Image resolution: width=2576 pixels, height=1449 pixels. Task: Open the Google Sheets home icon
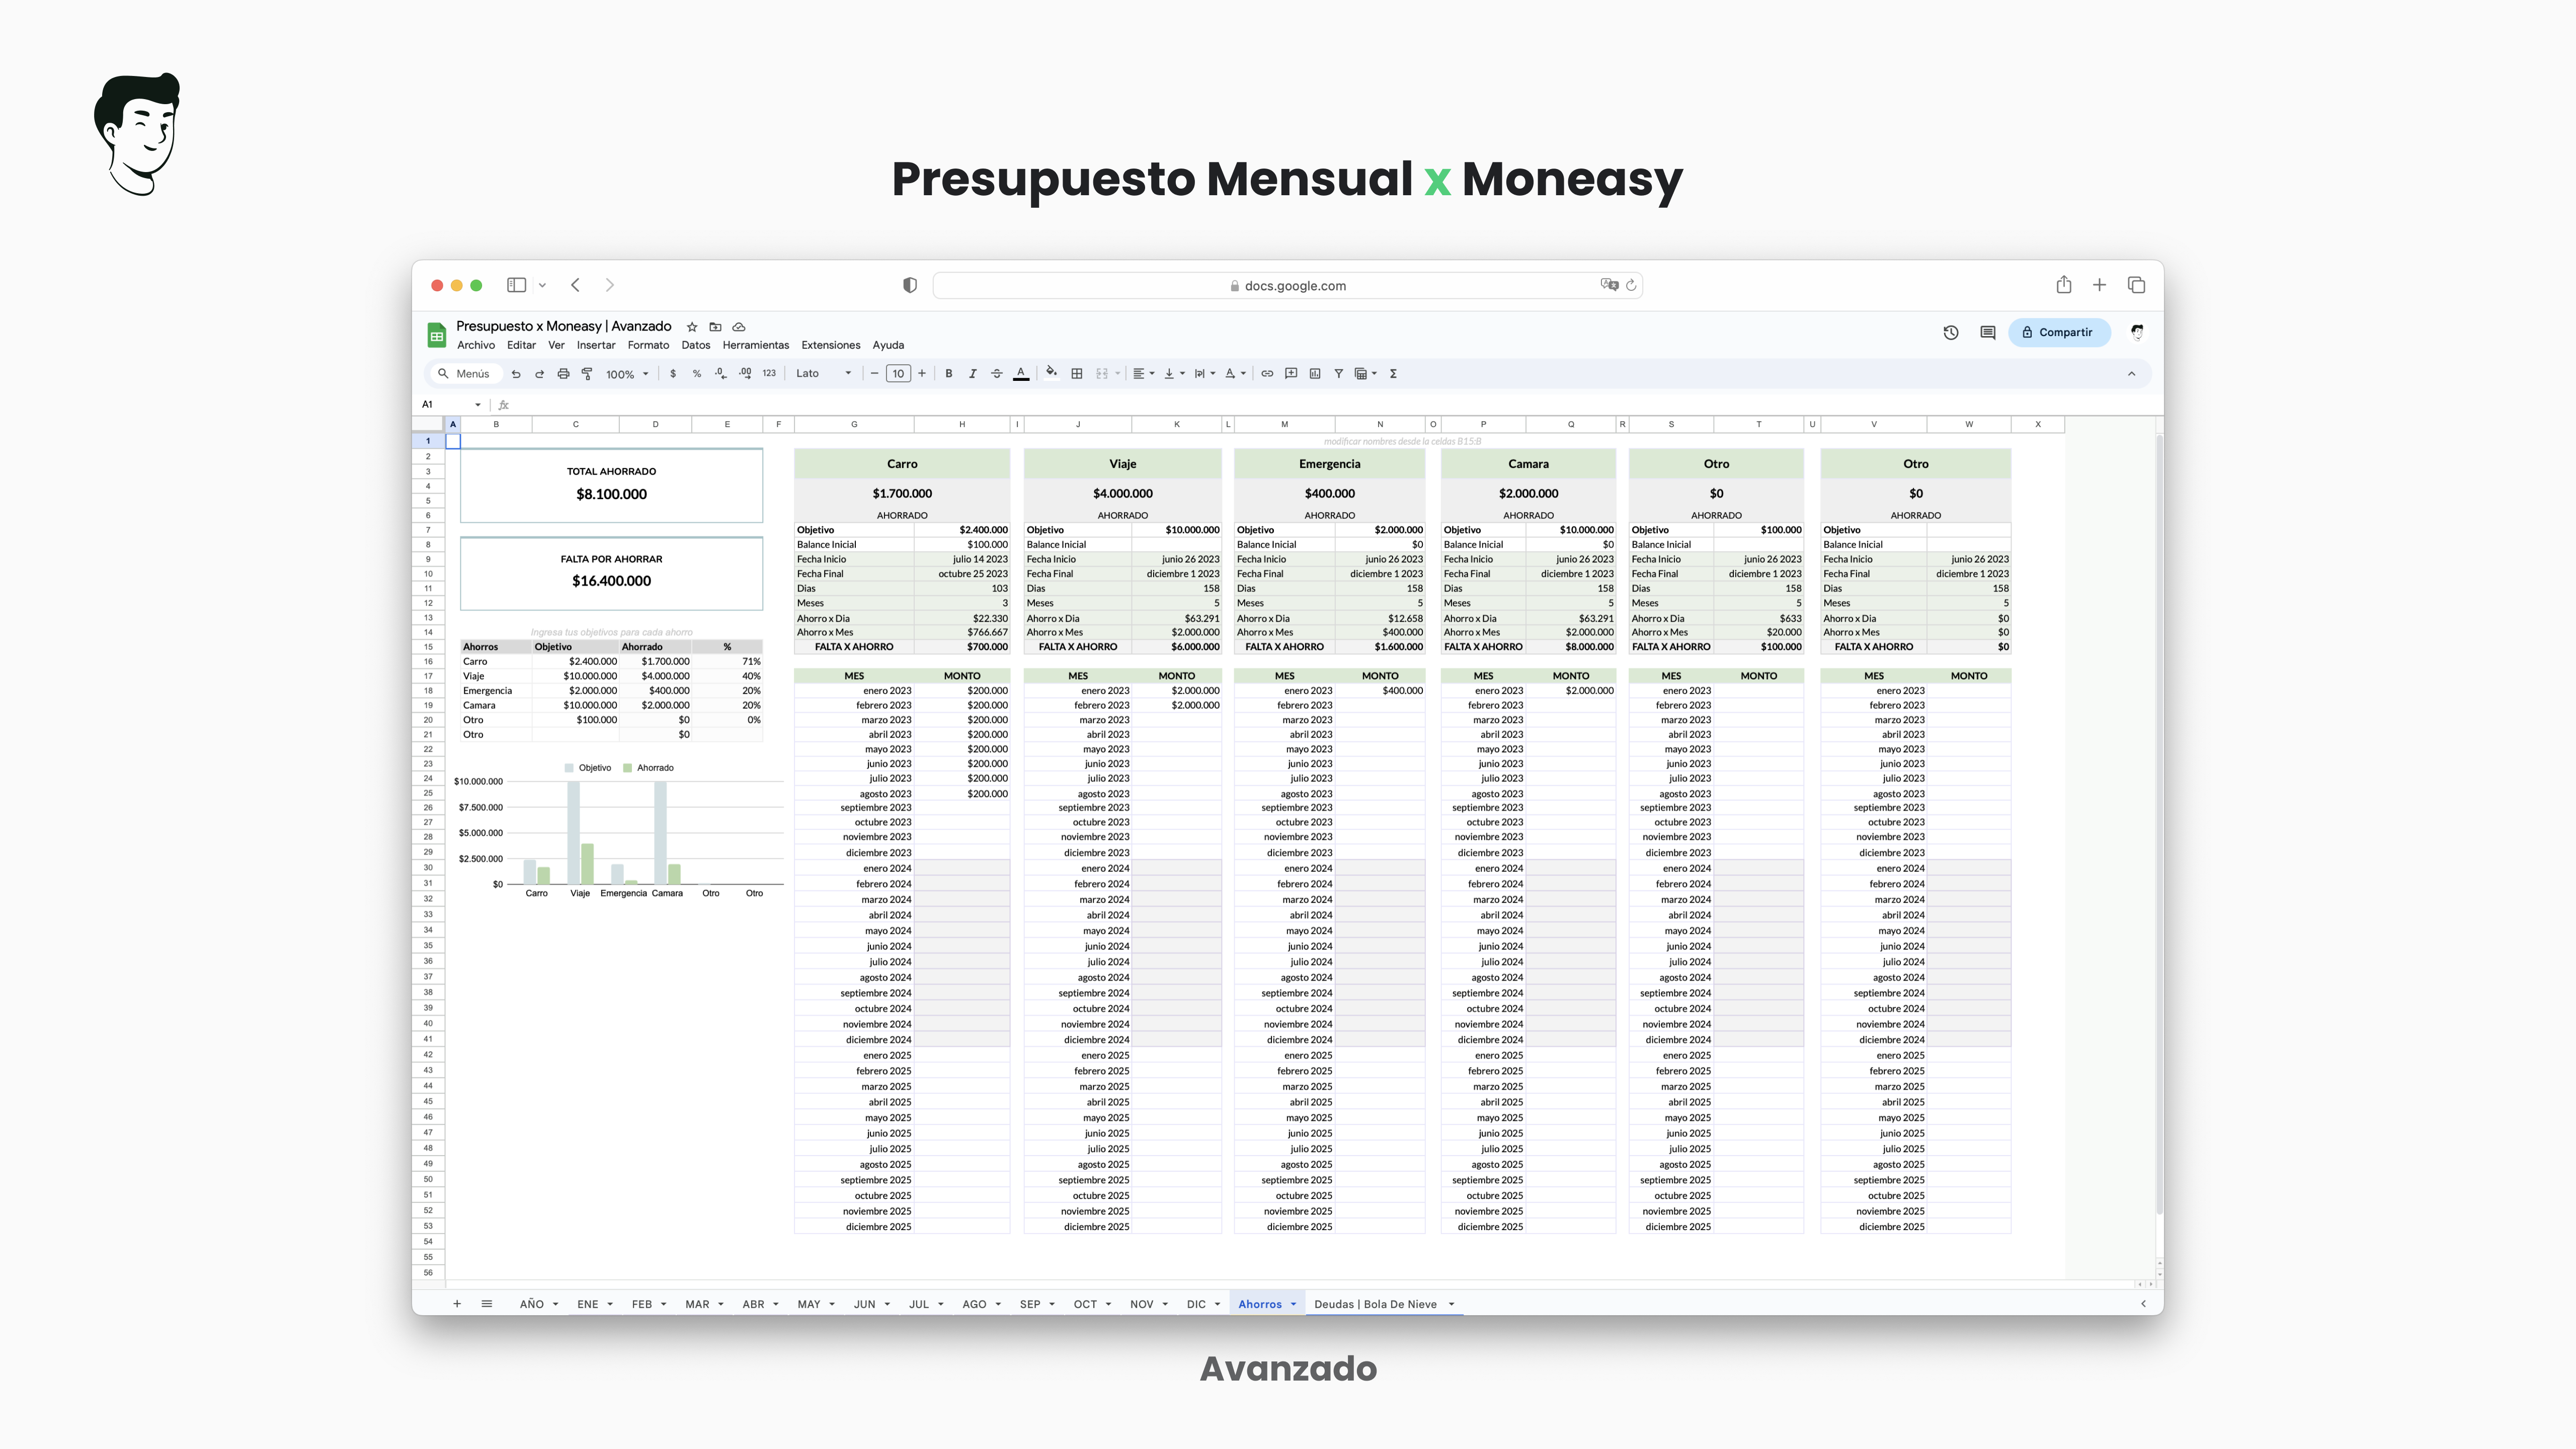point(437,335)
